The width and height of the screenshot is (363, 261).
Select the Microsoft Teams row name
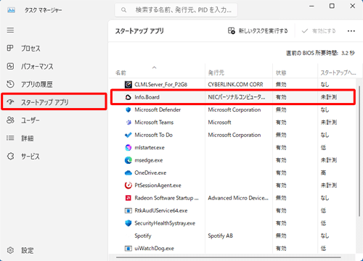click(154, 123)
